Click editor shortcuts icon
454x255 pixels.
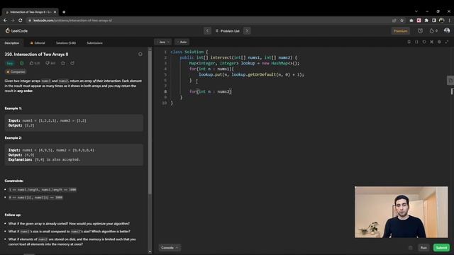pos(432,42)
